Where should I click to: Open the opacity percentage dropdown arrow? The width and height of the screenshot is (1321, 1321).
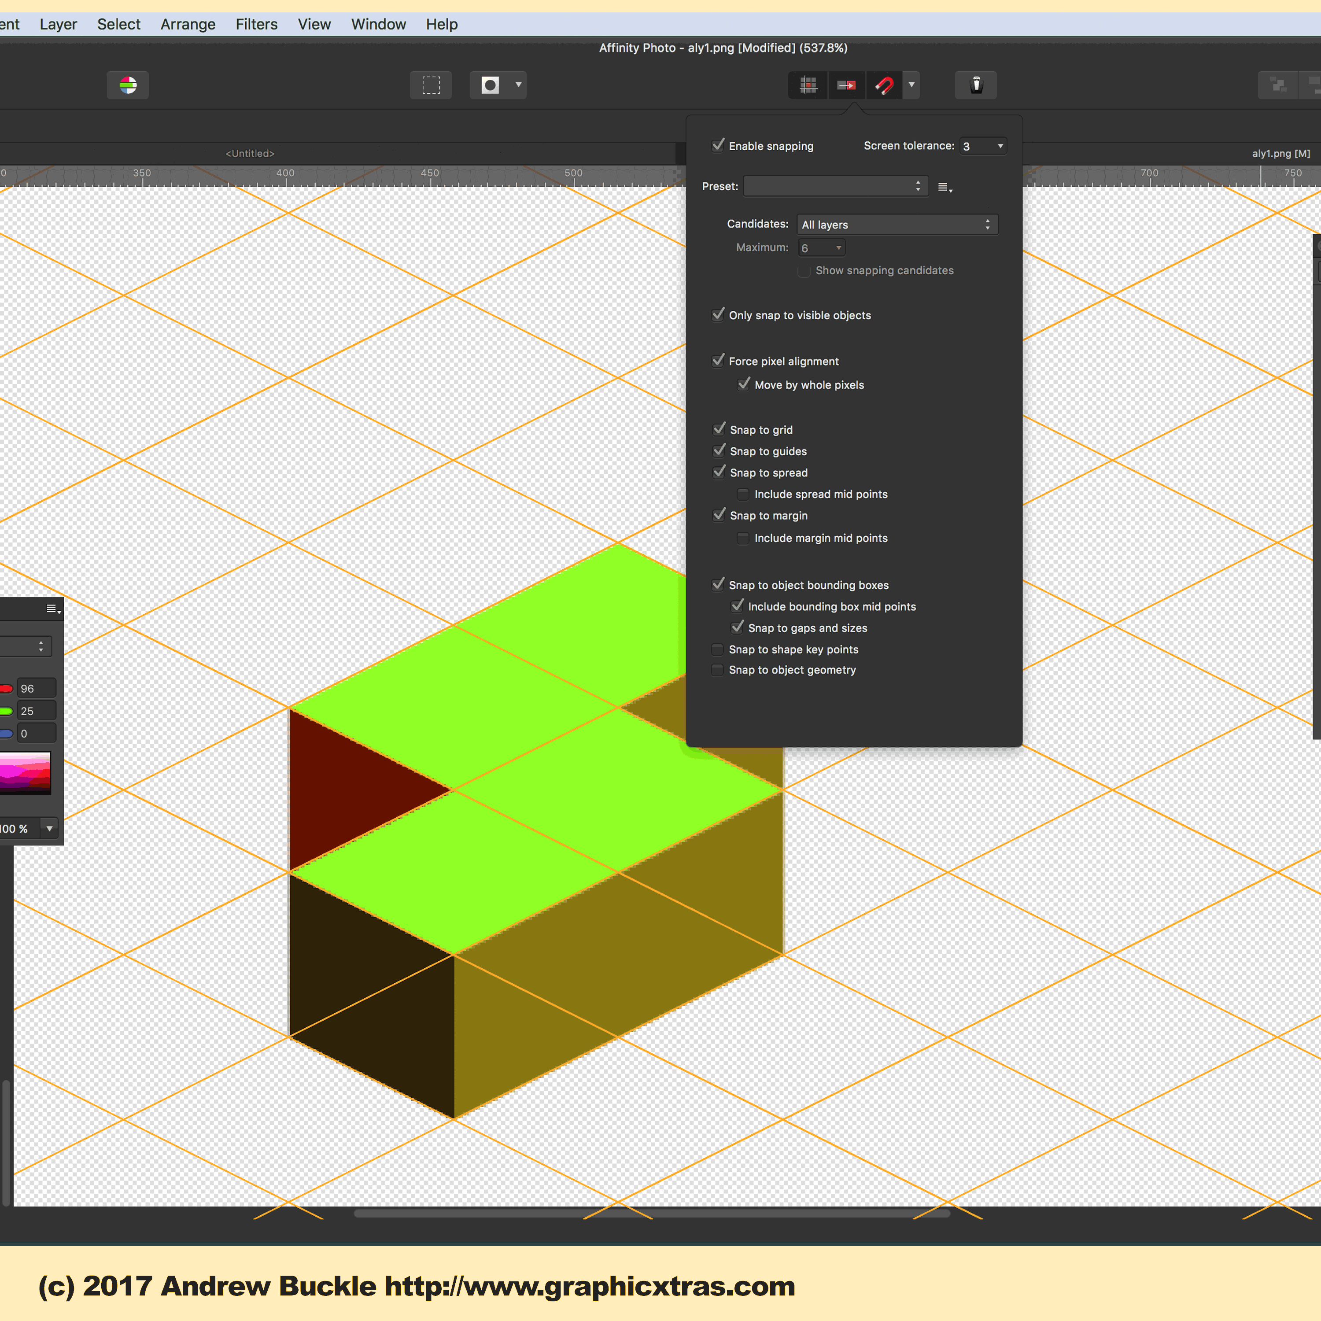click(49, 829)
